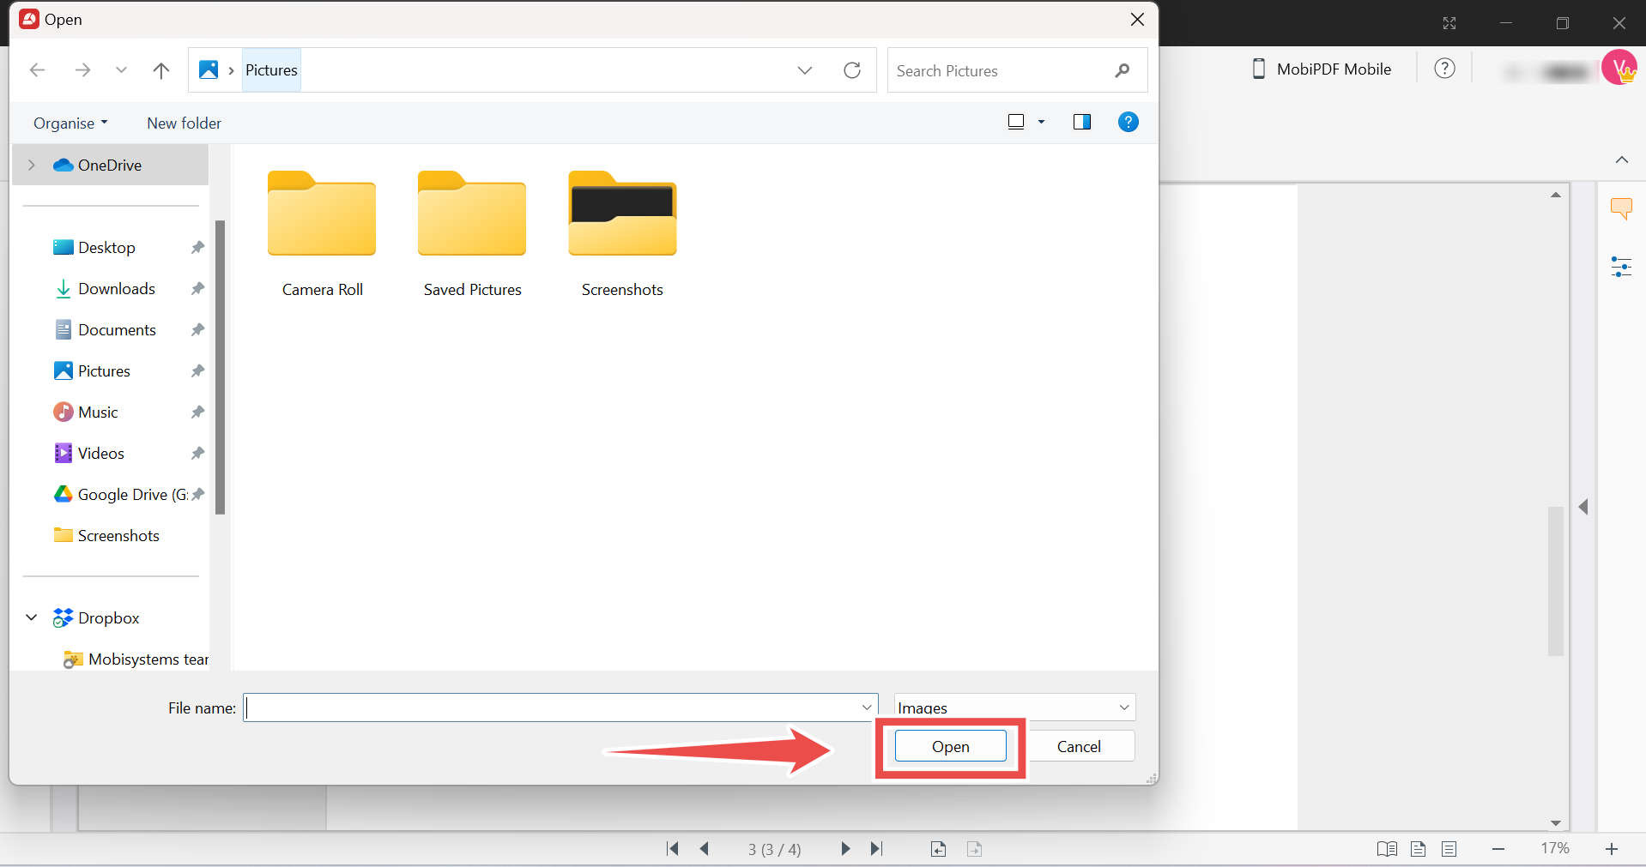Select OneDrive in navigation pane
This screenshot has height=867, width=1646.
click(x=110, y=165)
